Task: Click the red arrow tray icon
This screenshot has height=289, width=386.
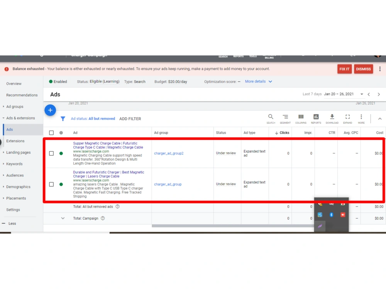Action: tap(343, 215)
